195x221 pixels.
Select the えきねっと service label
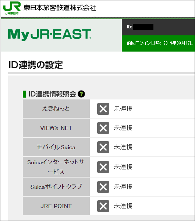click(x=56, y=109)
